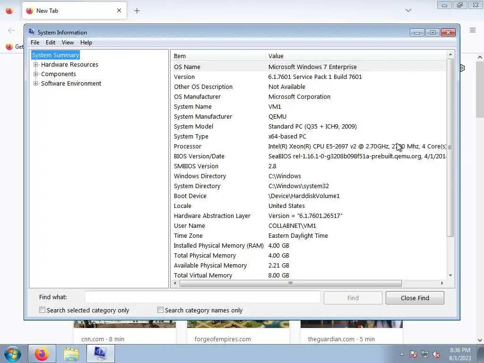The image size is (484, 363).
Task: Select the Windows Directory row
Action: [x=309, y=176]
